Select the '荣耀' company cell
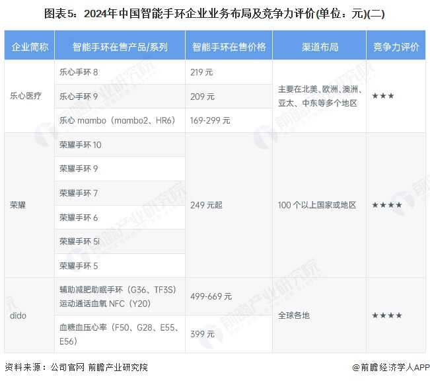This screenshot has width=430, height=381. click(29, 205)
